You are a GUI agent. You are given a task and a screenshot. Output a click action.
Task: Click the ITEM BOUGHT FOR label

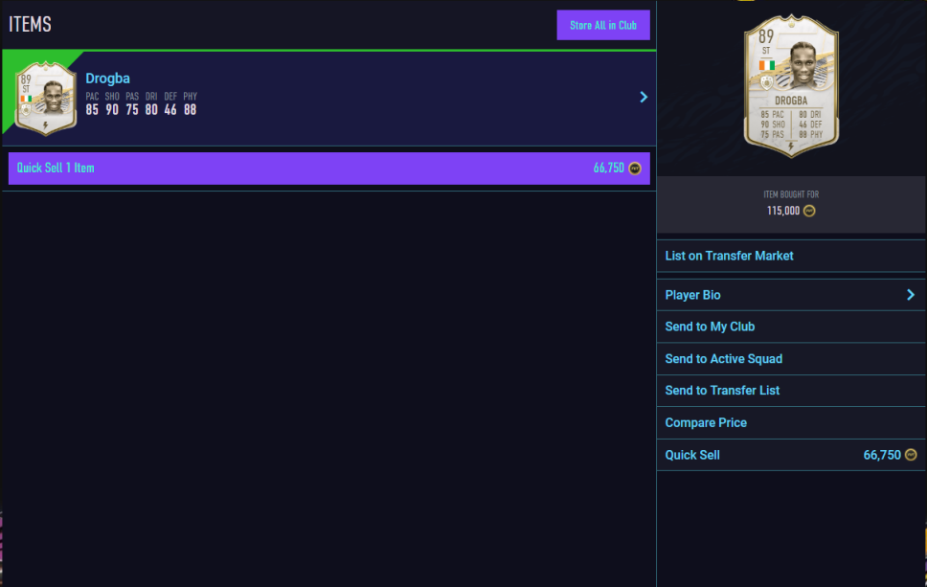791,194
